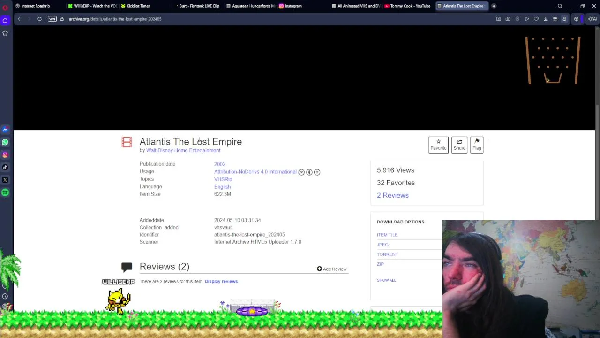Click the black video player area

pos(304,77)
